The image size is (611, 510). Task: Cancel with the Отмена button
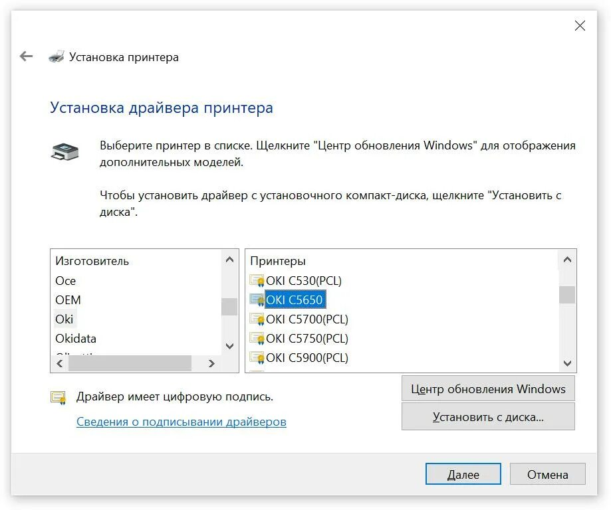click(547, 474)
